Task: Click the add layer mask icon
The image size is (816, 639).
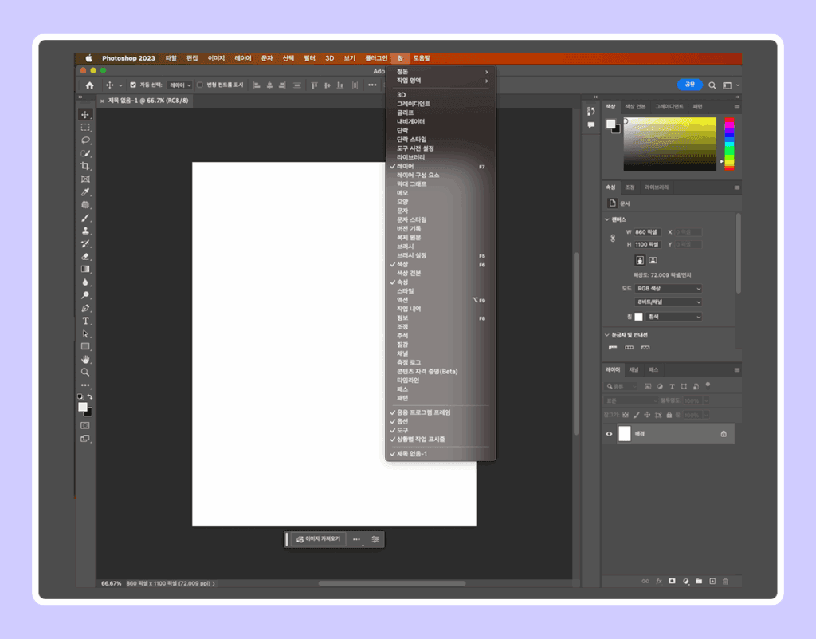Action: tap(672, 582)
